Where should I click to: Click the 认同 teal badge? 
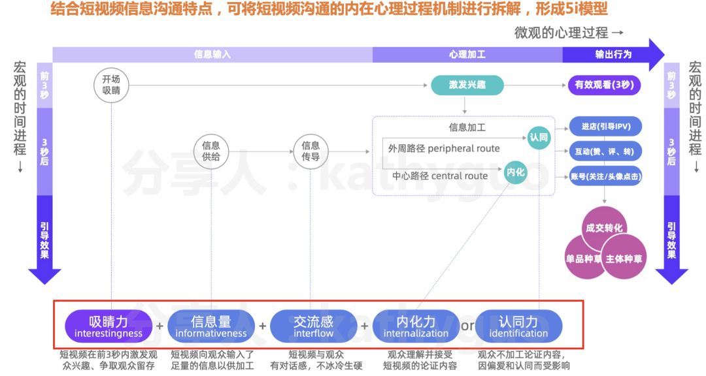tap(538, 138)
